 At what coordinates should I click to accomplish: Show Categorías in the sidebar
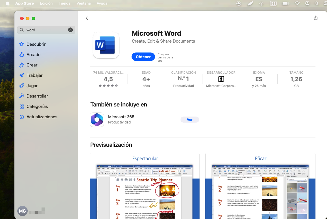coord(37,106)
